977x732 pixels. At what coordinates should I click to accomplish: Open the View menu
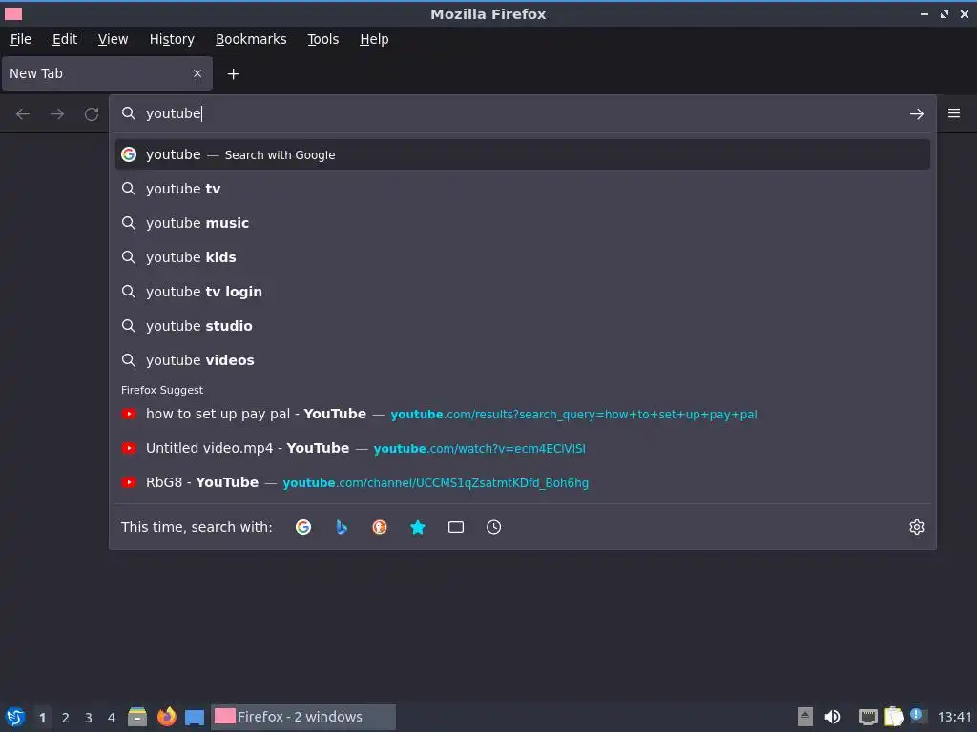(x=113, y=39)
